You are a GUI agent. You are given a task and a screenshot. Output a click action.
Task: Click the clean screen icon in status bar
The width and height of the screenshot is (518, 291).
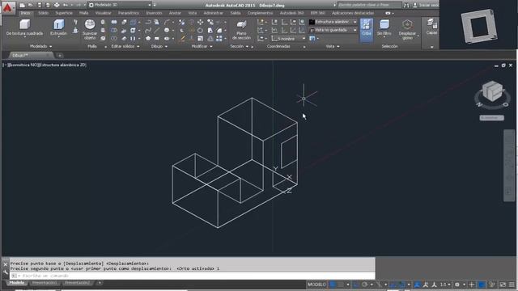(503, 285)
